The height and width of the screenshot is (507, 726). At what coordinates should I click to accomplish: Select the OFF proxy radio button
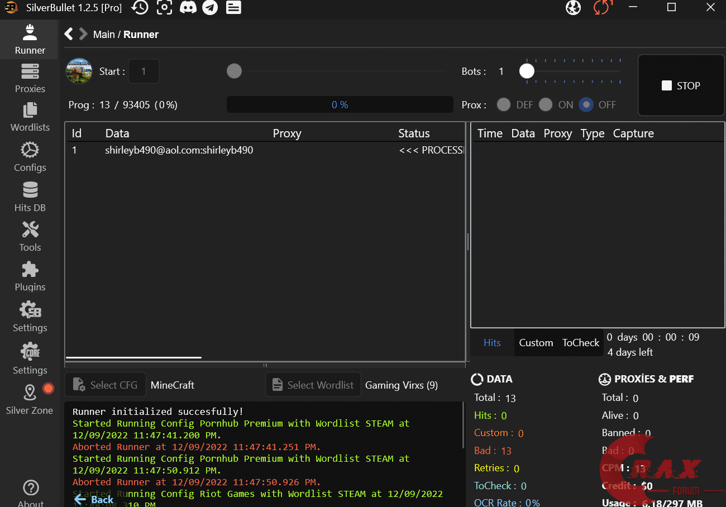[x=586, y=105]
